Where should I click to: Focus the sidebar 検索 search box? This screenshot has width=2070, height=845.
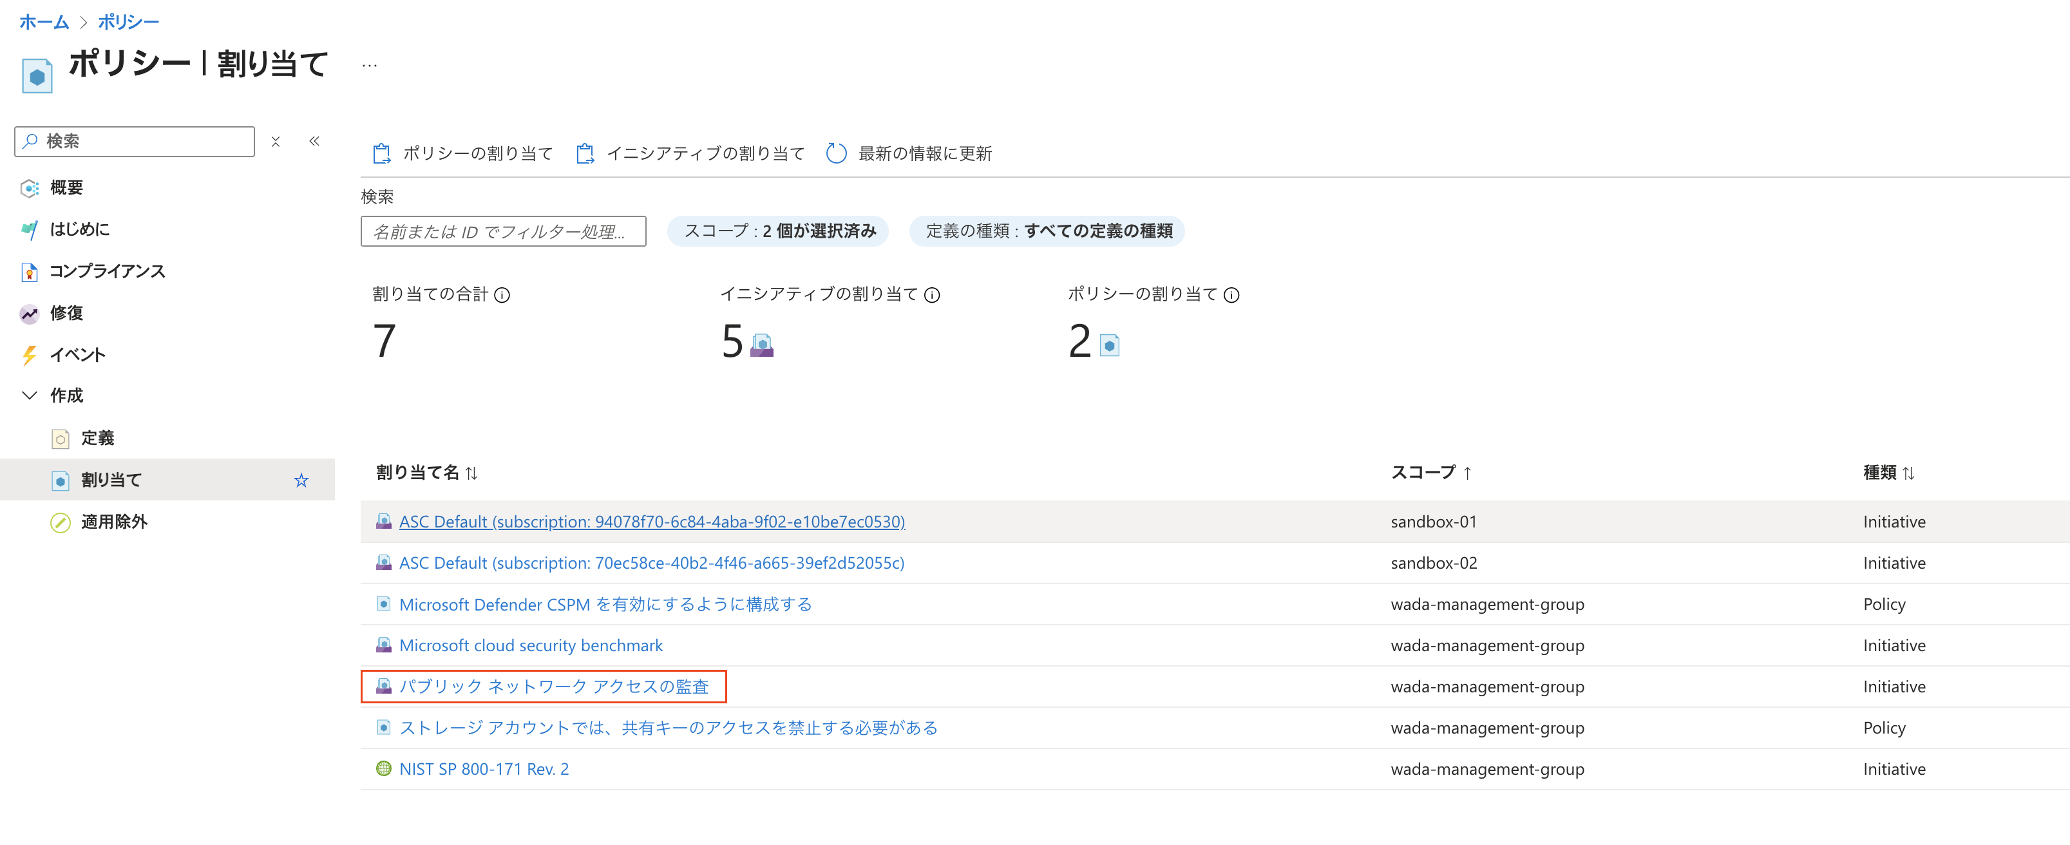coord(134,141)
